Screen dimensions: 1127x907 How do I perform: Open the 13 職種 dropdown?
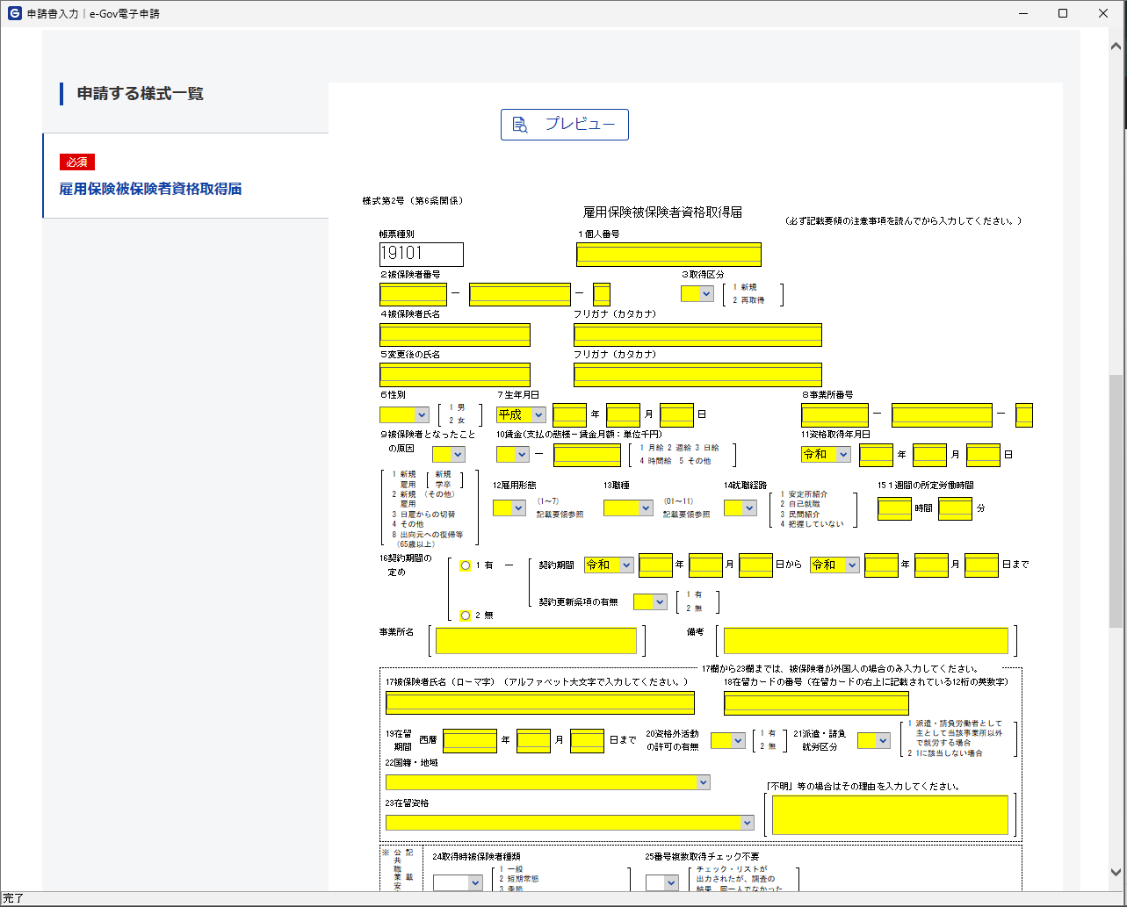pos(628,507)
